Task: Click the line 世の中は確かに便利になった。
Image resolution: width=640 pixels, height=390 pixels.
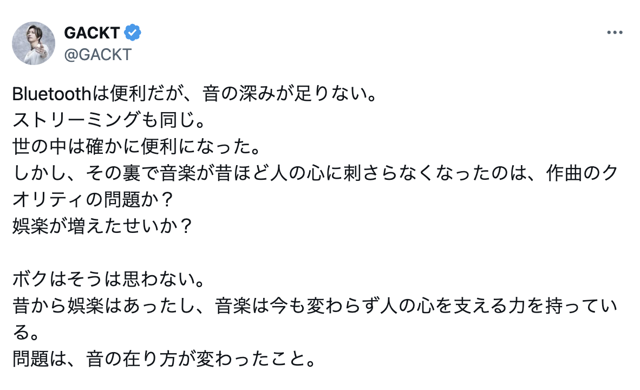Action: [137, 147]
